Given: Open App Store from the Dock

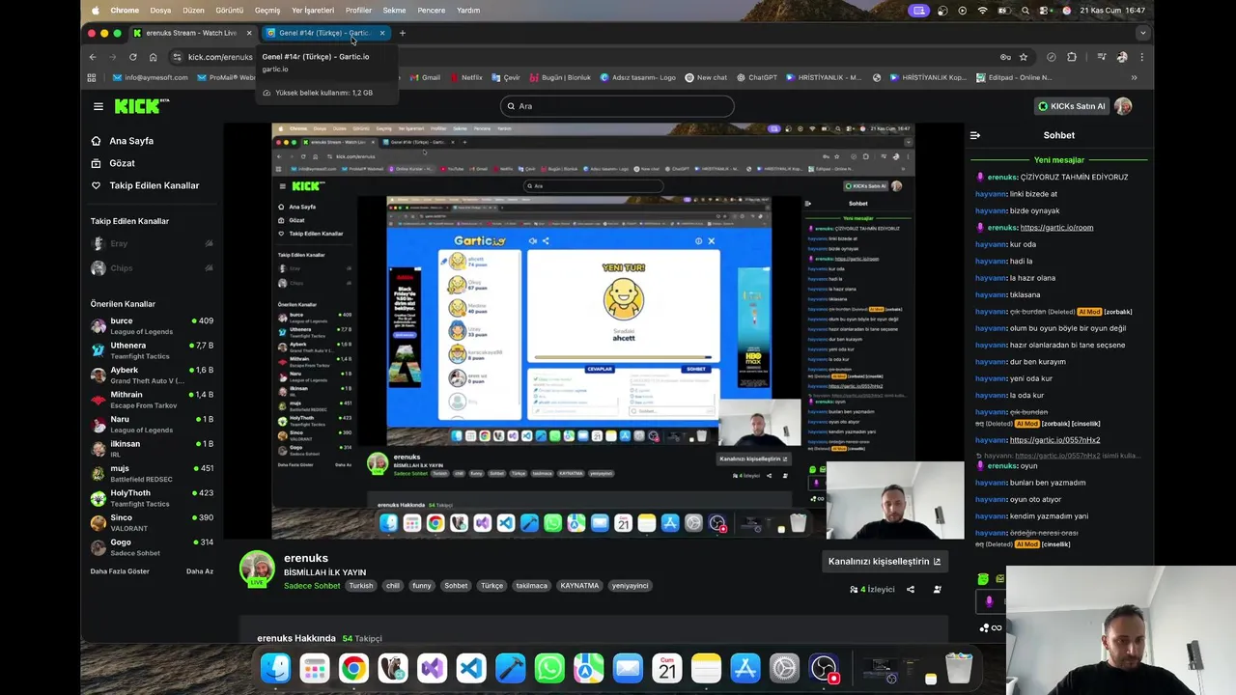Looking at the screenshot, I should tap(745, 668).
